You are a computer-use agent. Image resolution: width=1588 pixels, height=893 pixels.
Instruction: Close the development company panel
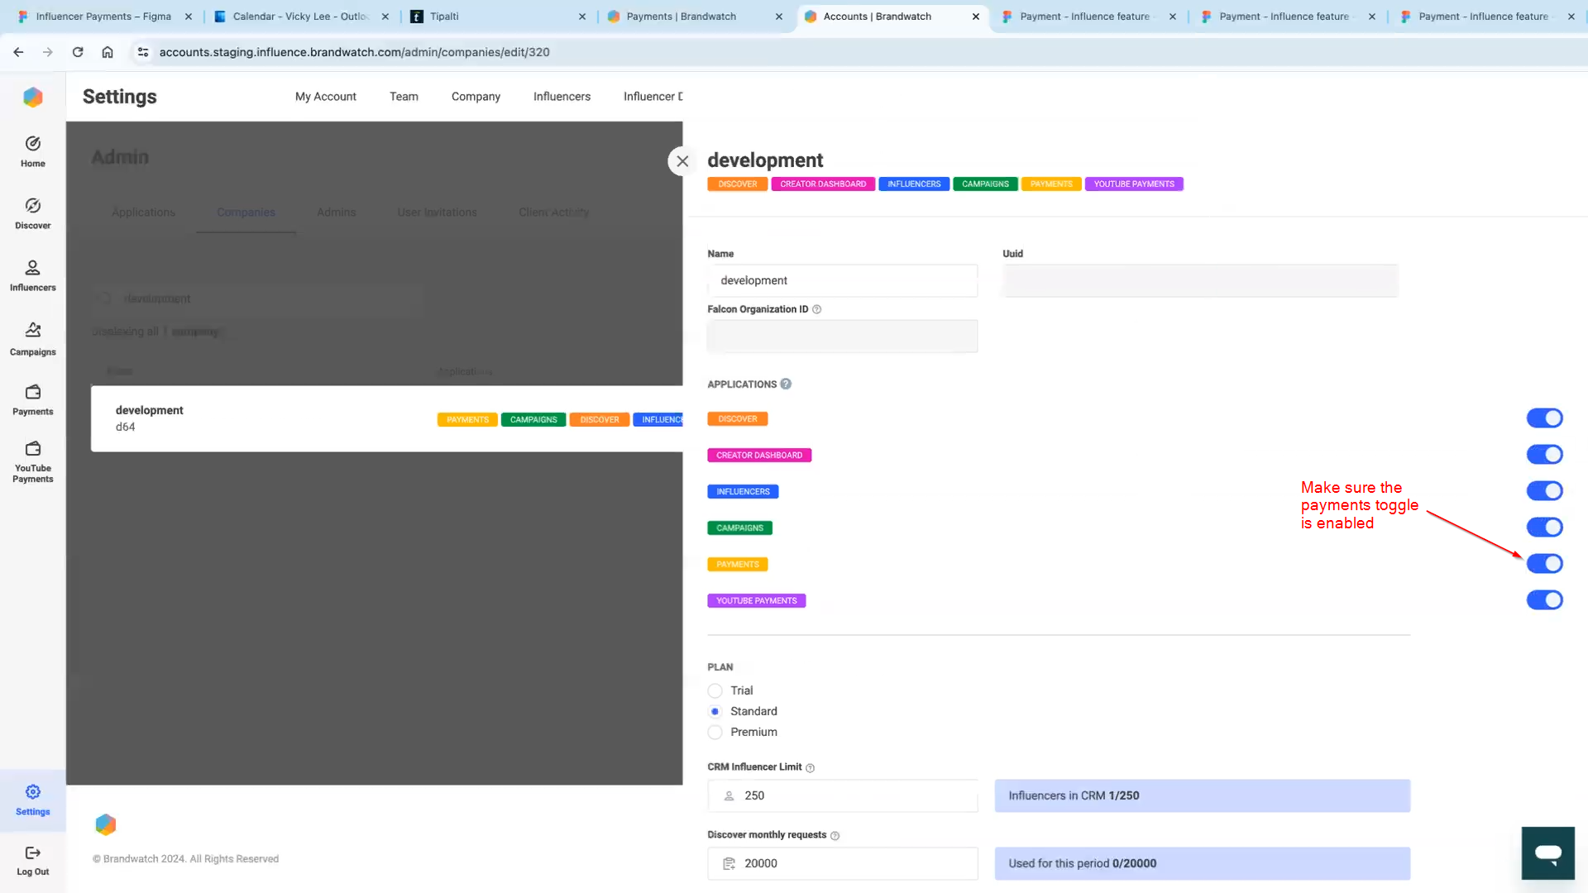click(x=682, y=161)
